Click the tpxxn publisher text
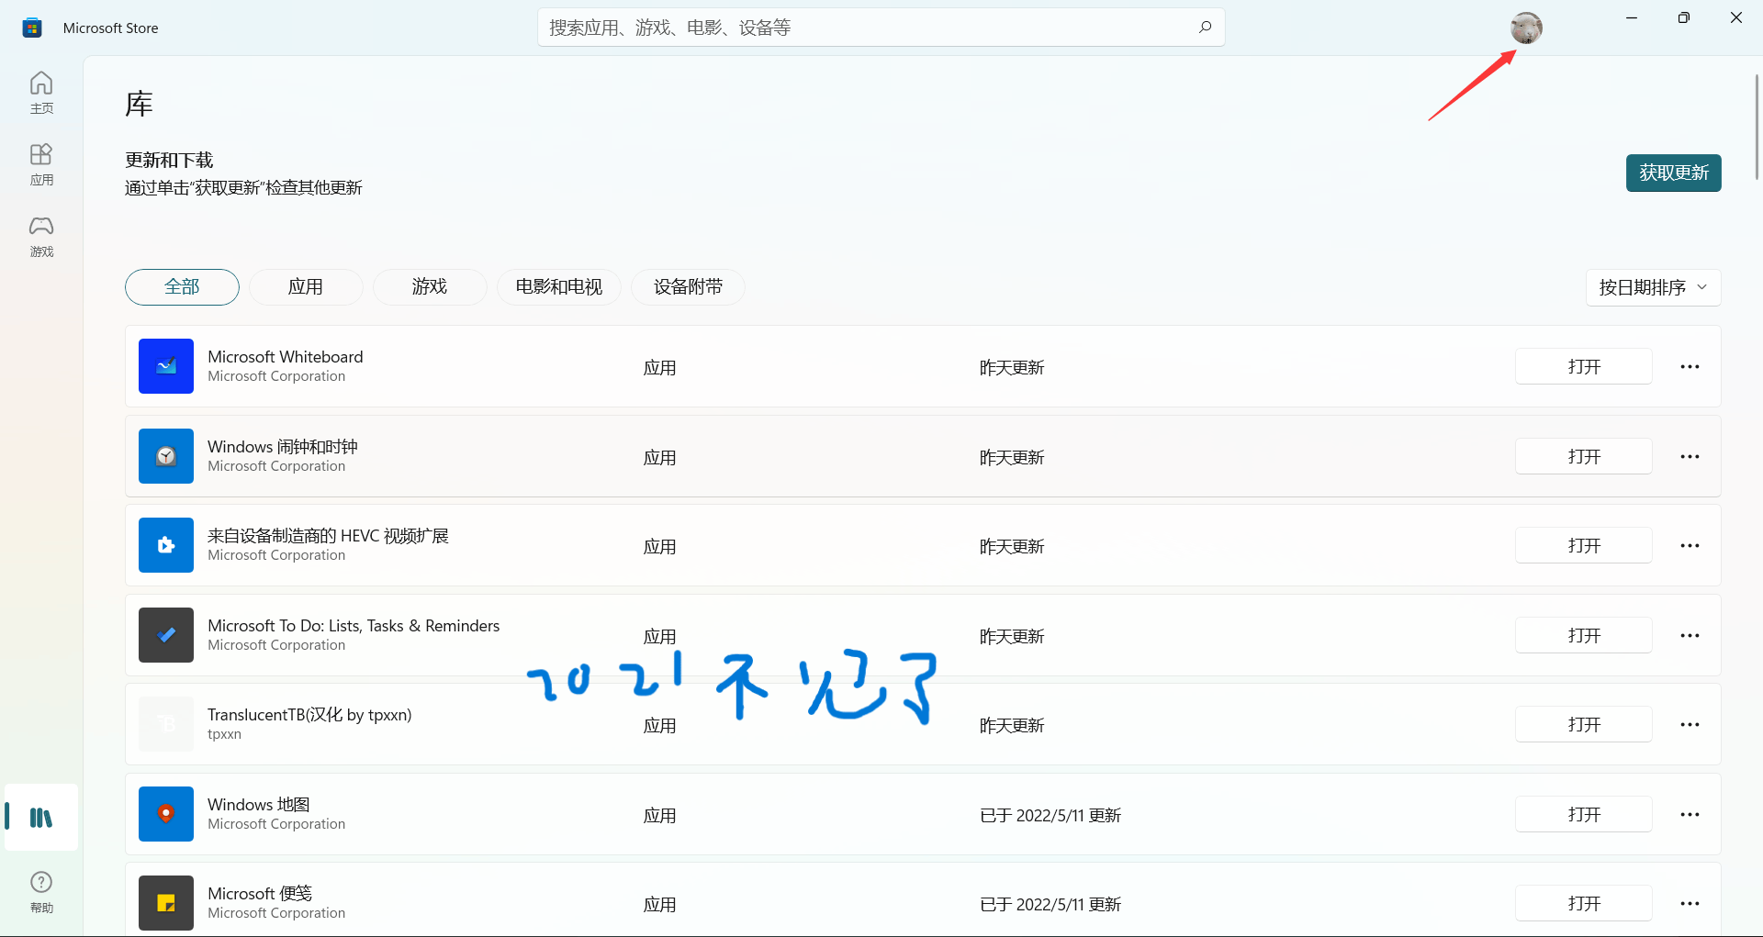Image resolution: width=1763 pixels, height=937 pixels. tap(224, 734)
